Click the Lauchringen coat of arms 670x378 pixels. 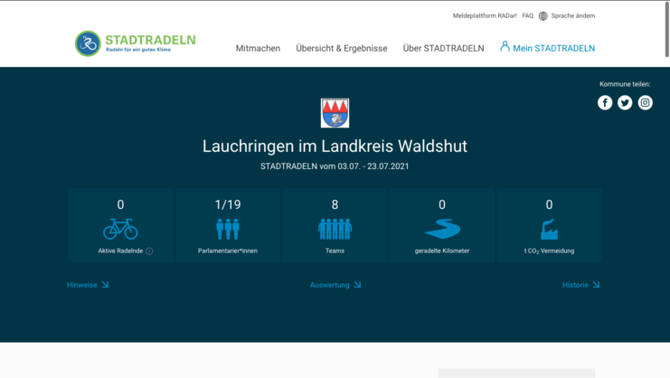(335, 113)
